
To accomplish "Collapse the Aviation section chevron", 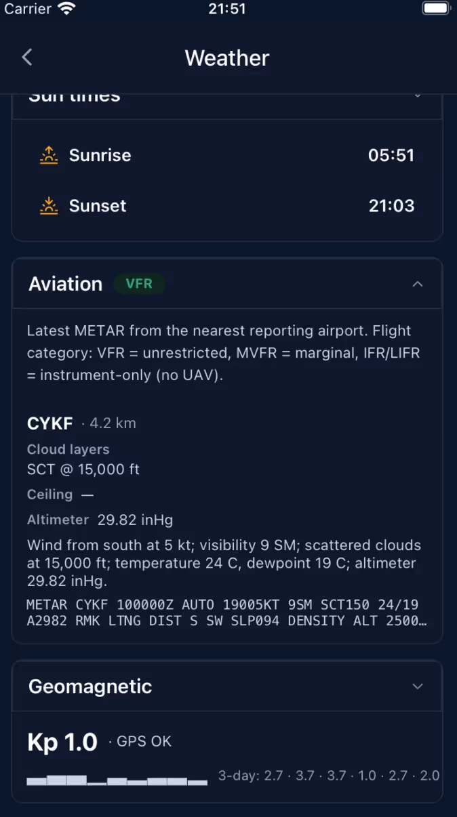I will tap(418, 284).
